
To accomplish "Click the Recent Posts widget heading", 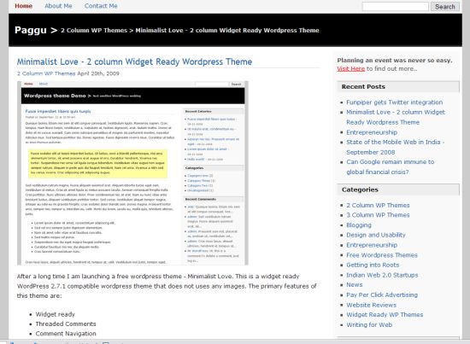I will tap(363, 86).
